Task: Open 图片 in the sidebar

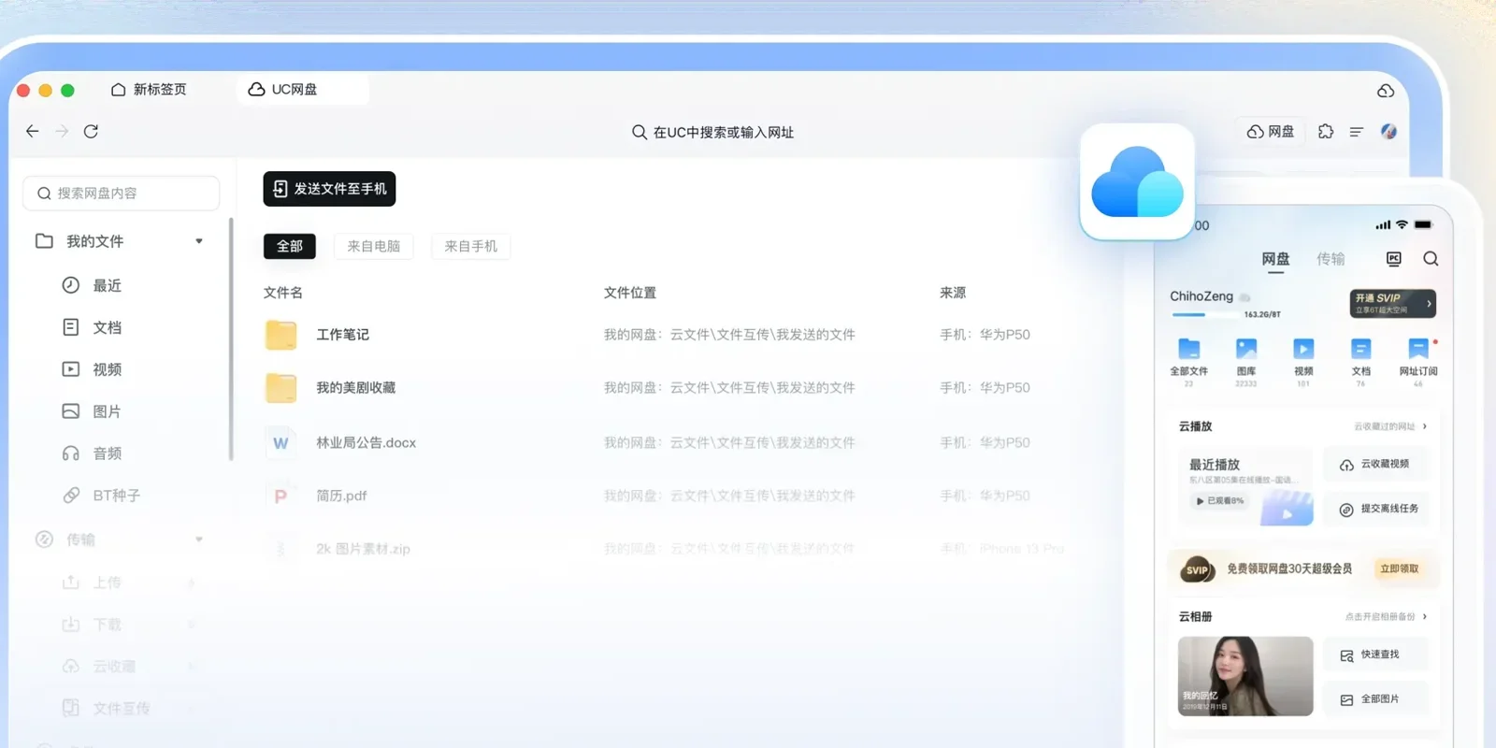Action: point(92,411)
